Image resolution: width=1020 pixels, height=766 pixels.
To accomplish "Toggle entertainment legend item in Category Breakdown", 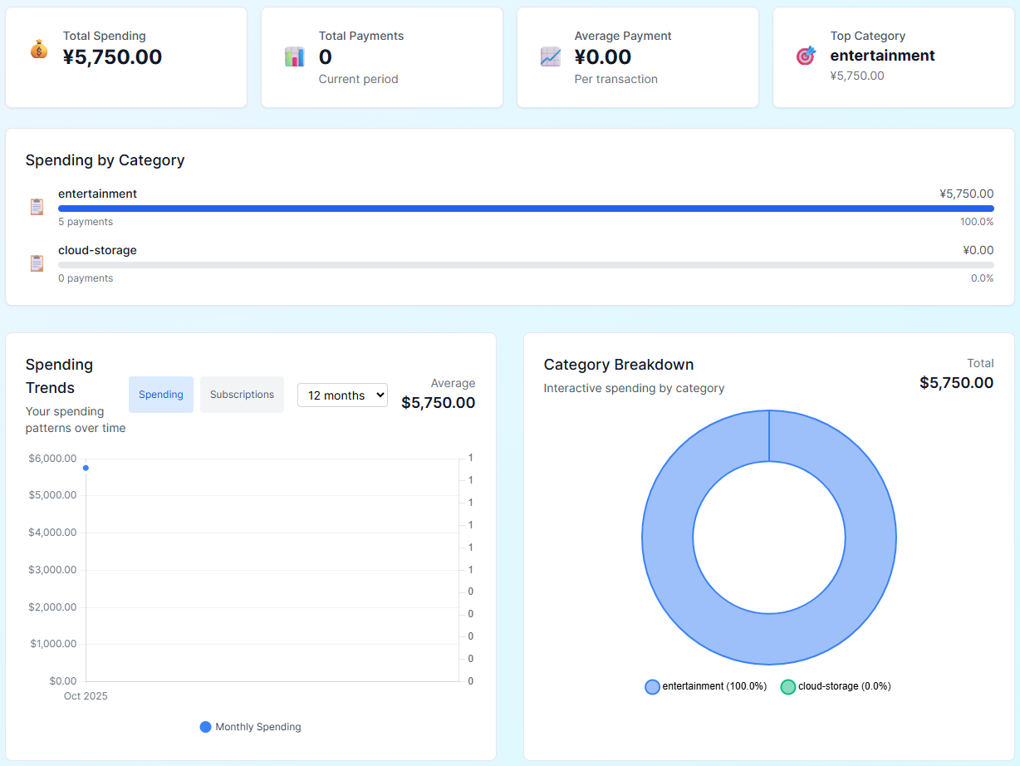I will coord(706,686).
